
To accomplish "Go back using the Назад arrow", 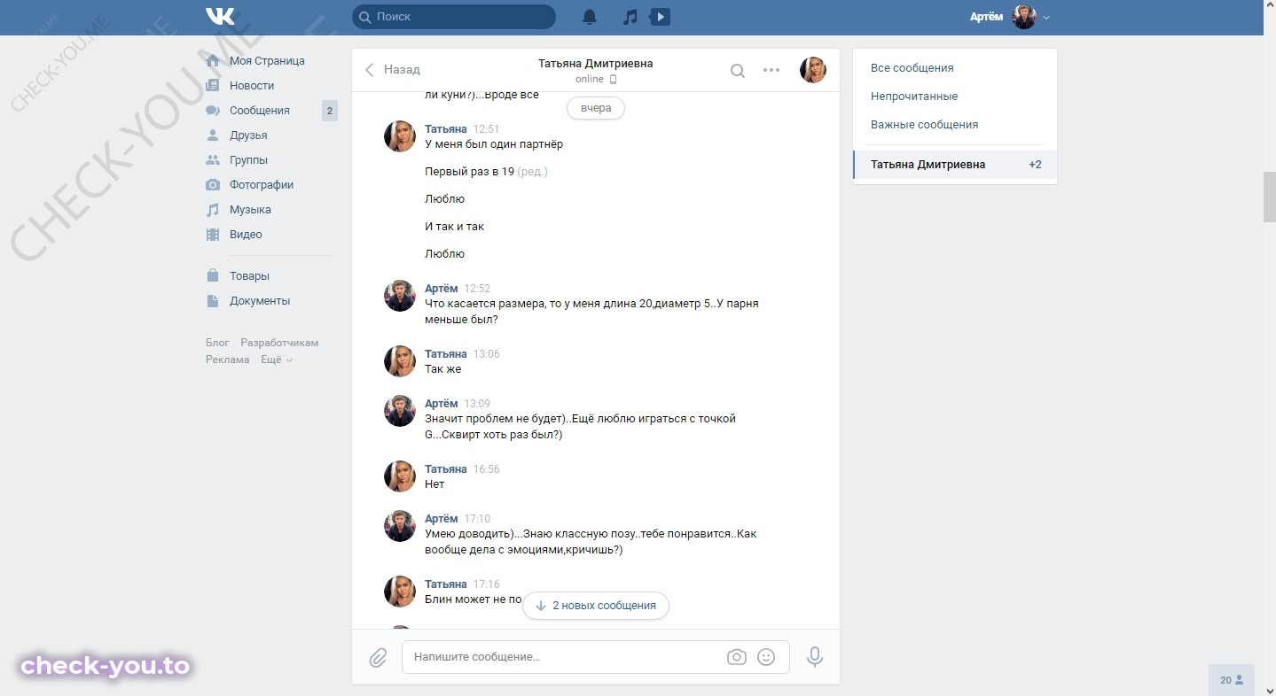I will [393, 69].
